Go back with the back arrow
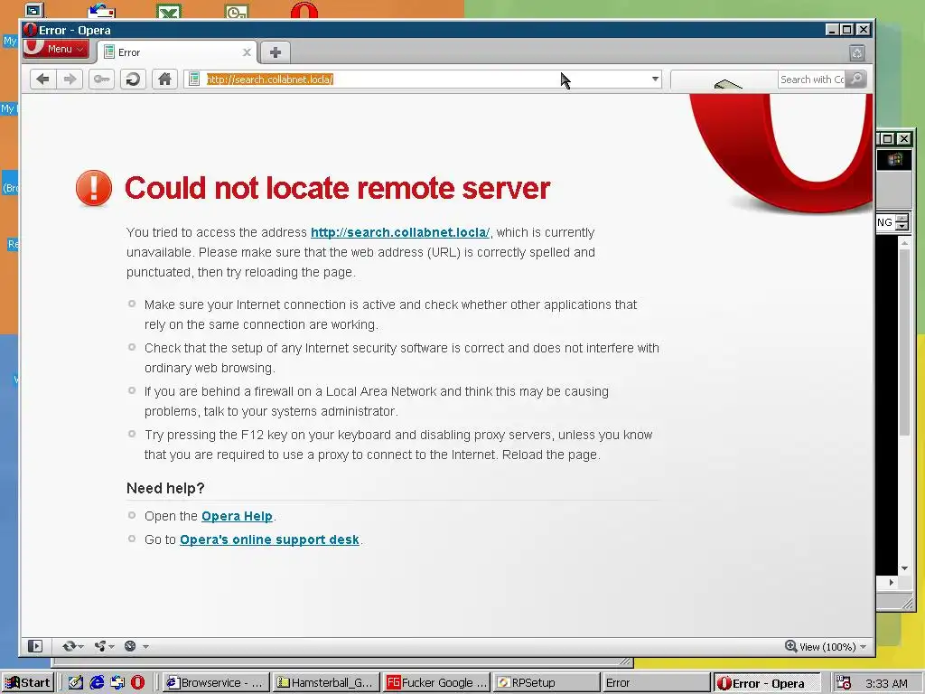The image size is (925, 694). tap(42, 80)
